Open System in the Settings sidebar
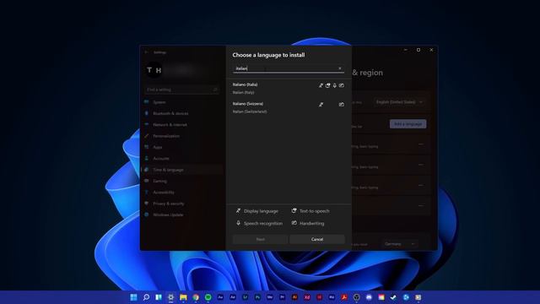Viewport: 540px width, 304px height. (182, 102)
